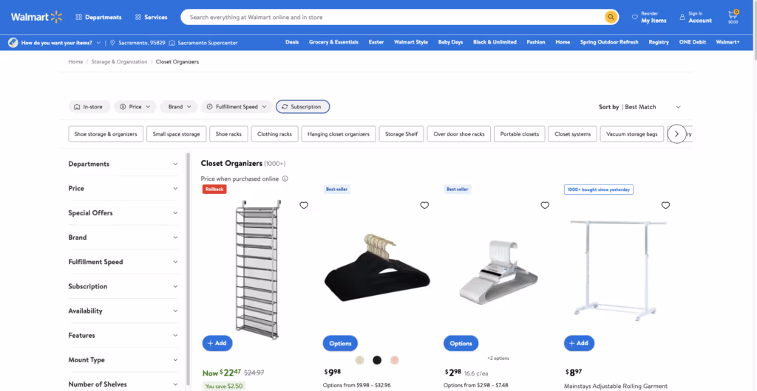Open the Sort by Best Match dropdown
757x391 pixels.
[639, 107]
